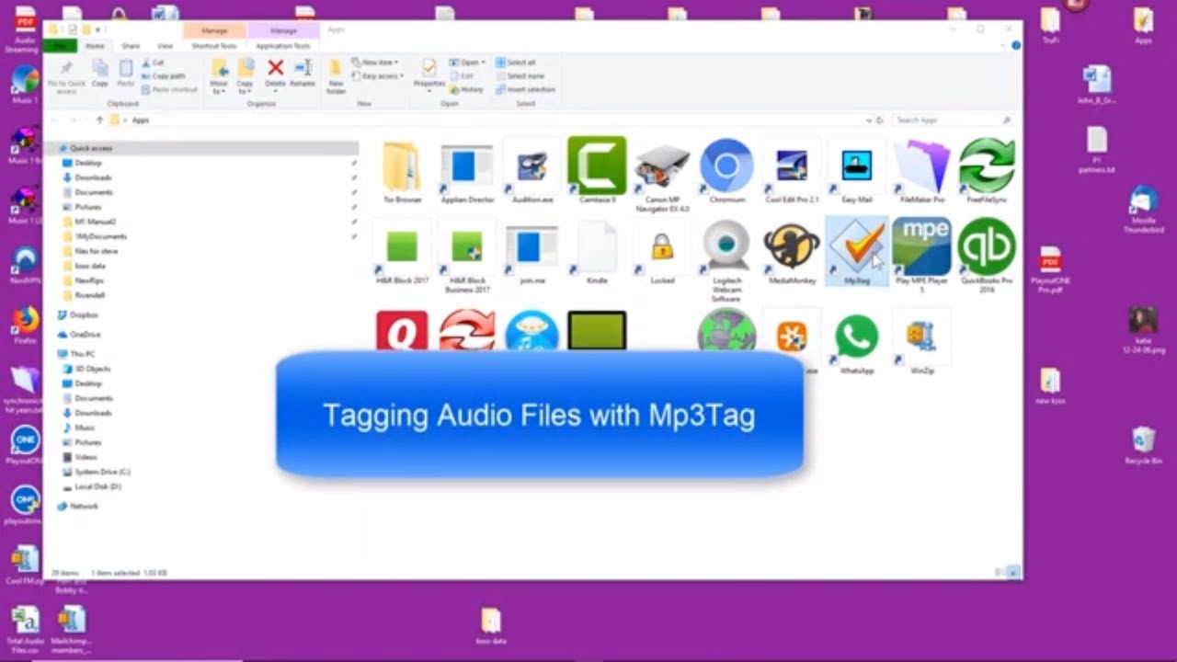Viewport: 1177px width, 662px height.
Task: Switch to the Share ribbon tab
Action: pos(131,46)
